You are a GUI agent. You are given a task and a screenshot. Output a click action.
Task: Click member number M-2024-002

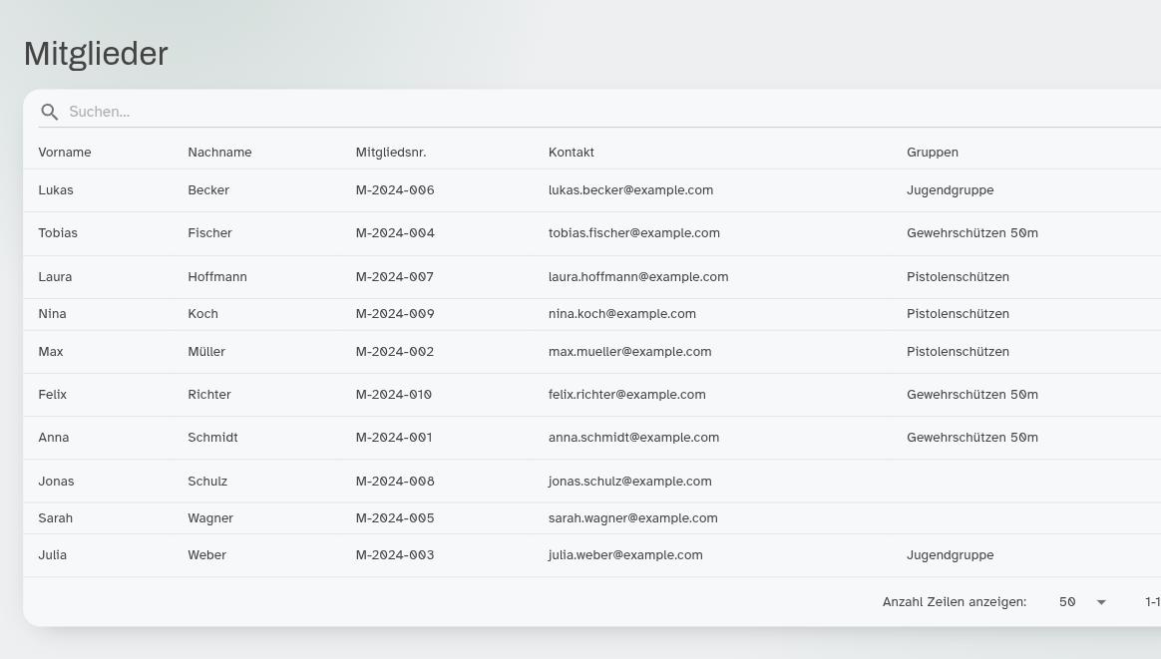click(x=395, y=352)
